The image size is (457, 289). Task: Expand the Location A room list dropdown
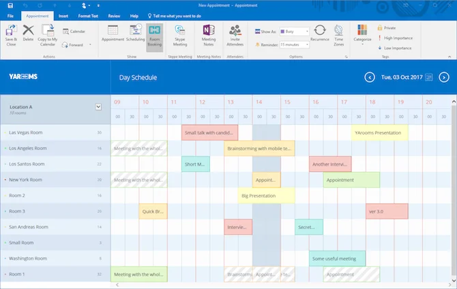(98, 107)
